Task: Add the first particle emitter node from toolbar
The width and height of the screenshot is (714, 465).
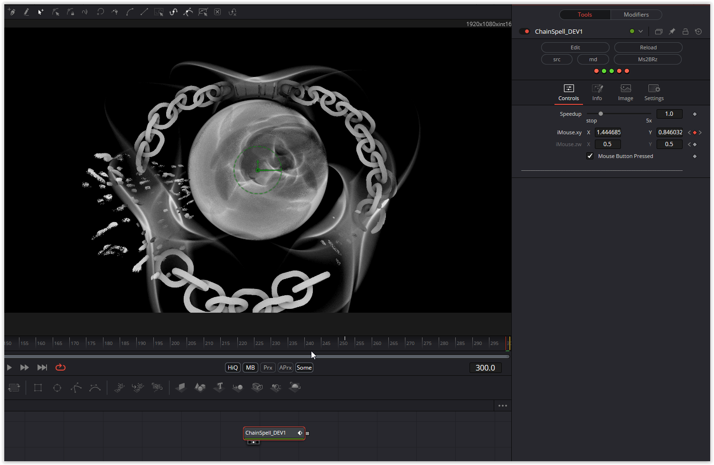Action: tap(119, 387)
